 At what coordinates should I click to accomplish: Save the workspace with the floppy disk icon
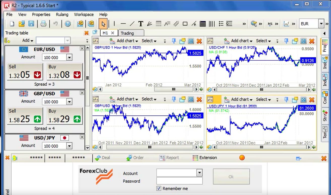point(31,24)
